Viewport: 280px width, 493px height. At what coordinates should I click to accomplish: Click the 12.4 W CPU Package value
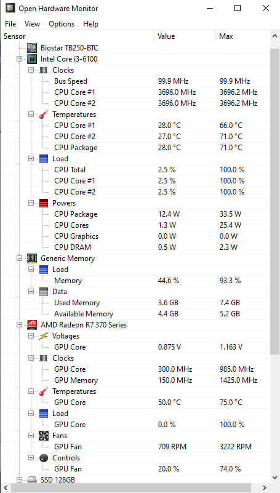(169, 214)
